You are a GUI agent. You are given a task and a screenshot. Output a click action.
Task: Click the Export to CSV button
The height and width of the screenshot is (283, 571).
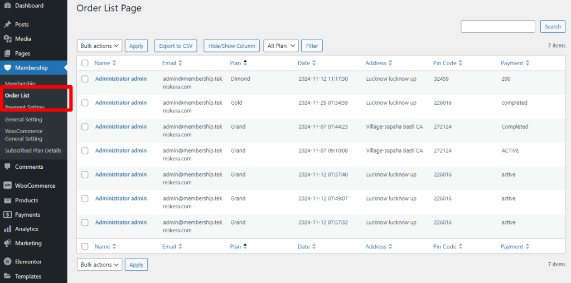(176, 46)
